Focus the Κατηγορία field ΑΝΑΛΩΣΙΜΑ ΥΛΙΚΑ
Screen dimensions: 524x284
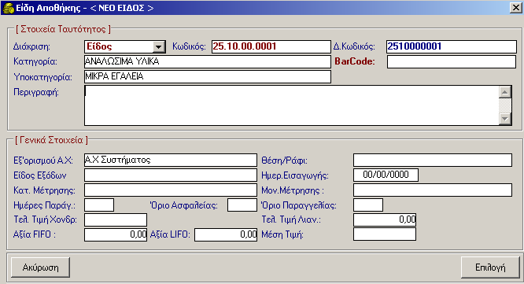[208, 61]
